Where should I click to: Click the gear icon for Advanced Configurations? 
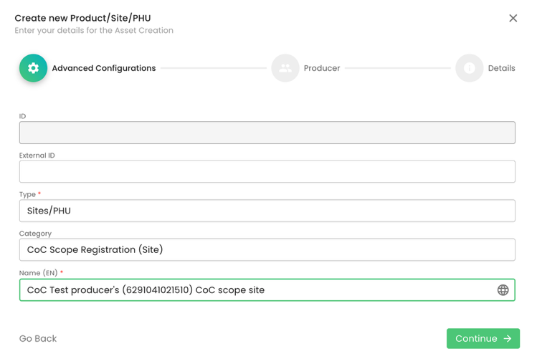(x=33, y=68)
